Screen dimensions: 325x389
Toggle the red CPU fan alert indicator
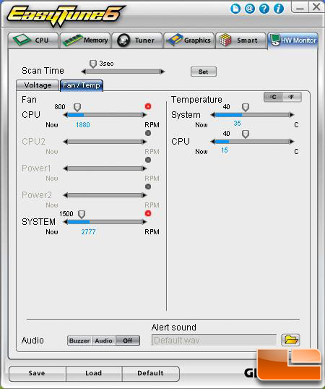click(148, 106)
